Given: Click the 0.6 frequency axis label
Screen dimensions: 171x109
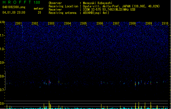Looking at the screenshot, I should (2, 104).
